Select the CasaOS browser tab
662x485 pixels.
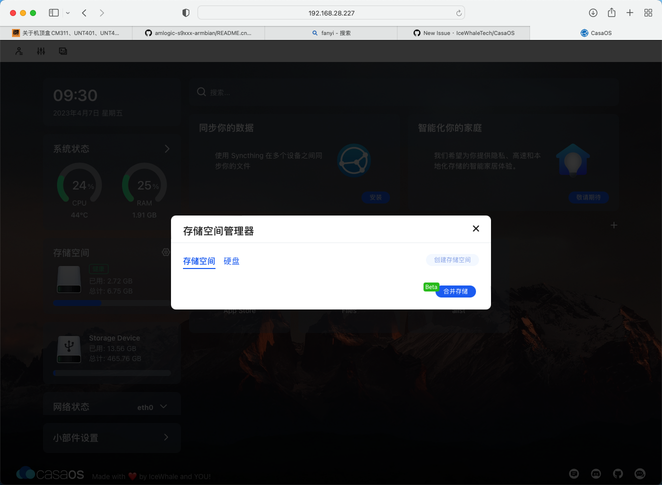coord(596,33)
